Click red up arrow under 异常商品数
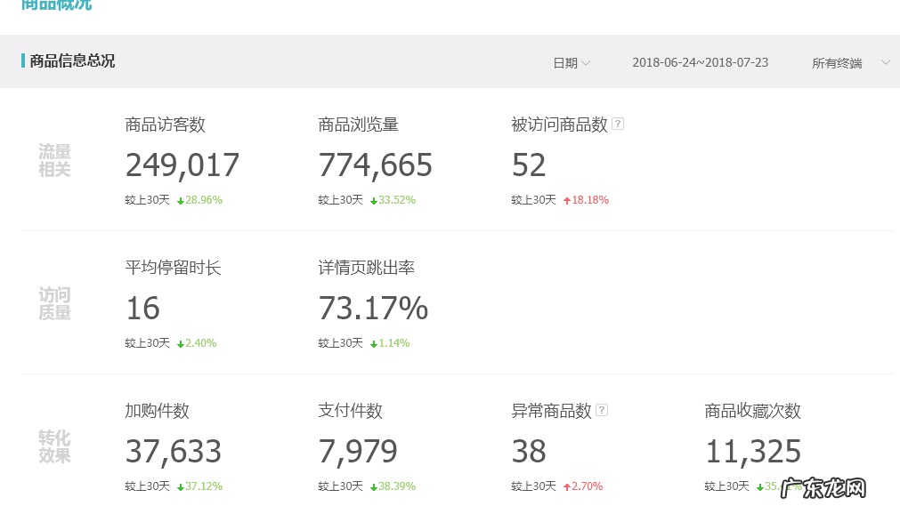 (x=567, y=487)
